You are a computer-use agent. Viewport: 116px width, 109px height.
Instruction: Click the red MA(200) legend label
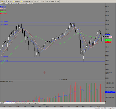(3, 13)
